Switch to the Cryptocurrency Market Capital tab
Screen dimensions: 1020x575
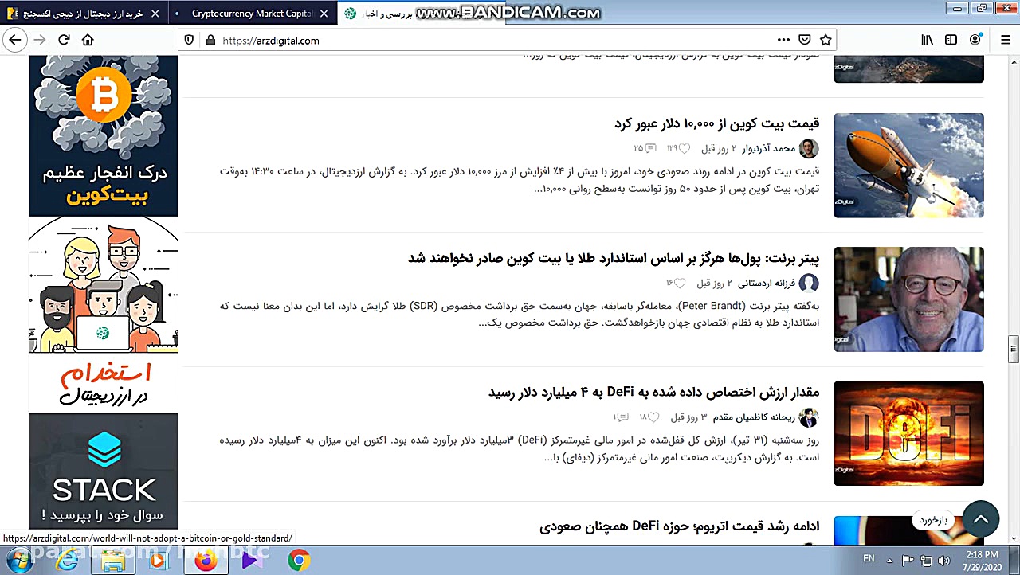[x=252, y=14]
